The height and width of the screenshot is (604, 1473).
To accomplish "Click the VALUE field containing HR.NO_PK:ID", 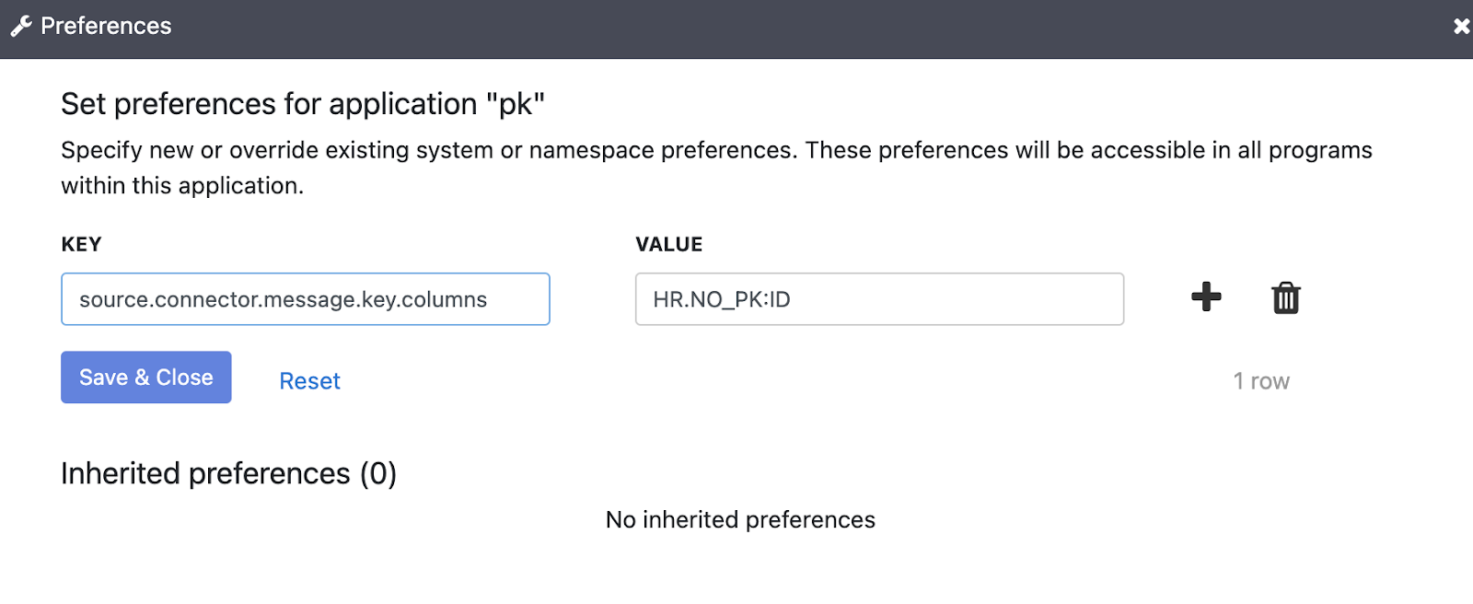I will (878, 299).
